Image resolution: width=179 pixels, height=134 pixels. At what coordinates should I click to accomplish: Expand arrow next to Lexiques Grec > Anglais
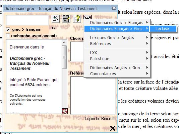[147, 37]
